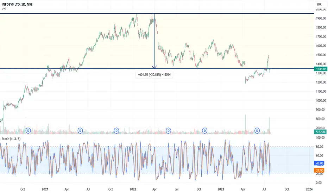The image size is (328, 193).
Task: Open dividend marker D near October 2020
Action: (x=28, y=131)
